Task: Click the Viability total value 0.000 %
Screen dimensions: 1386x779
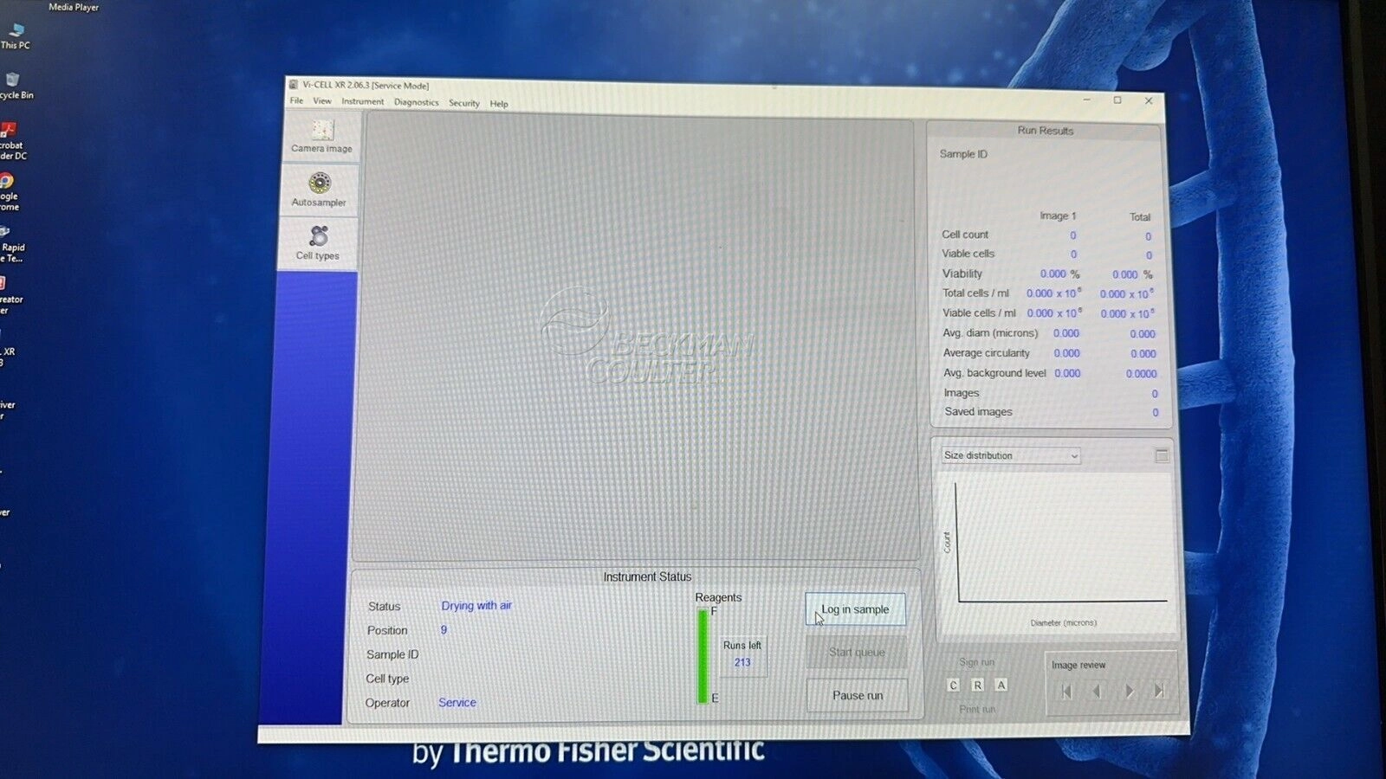Action: 1132,274
